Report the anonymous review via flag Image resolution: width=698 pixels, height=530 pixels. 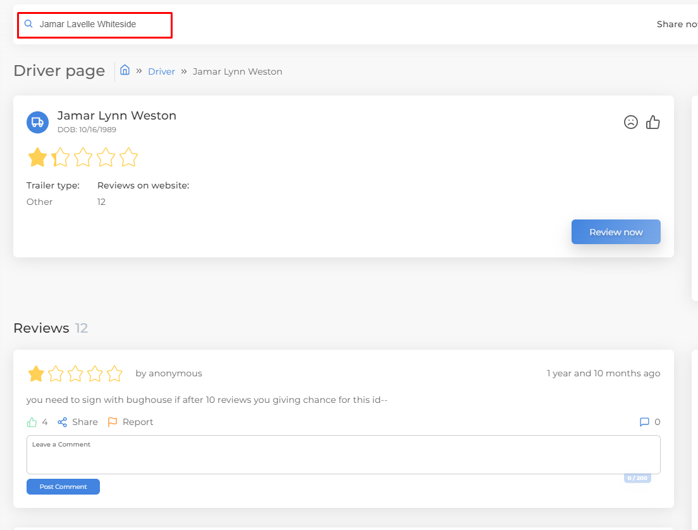pos(130,422)
